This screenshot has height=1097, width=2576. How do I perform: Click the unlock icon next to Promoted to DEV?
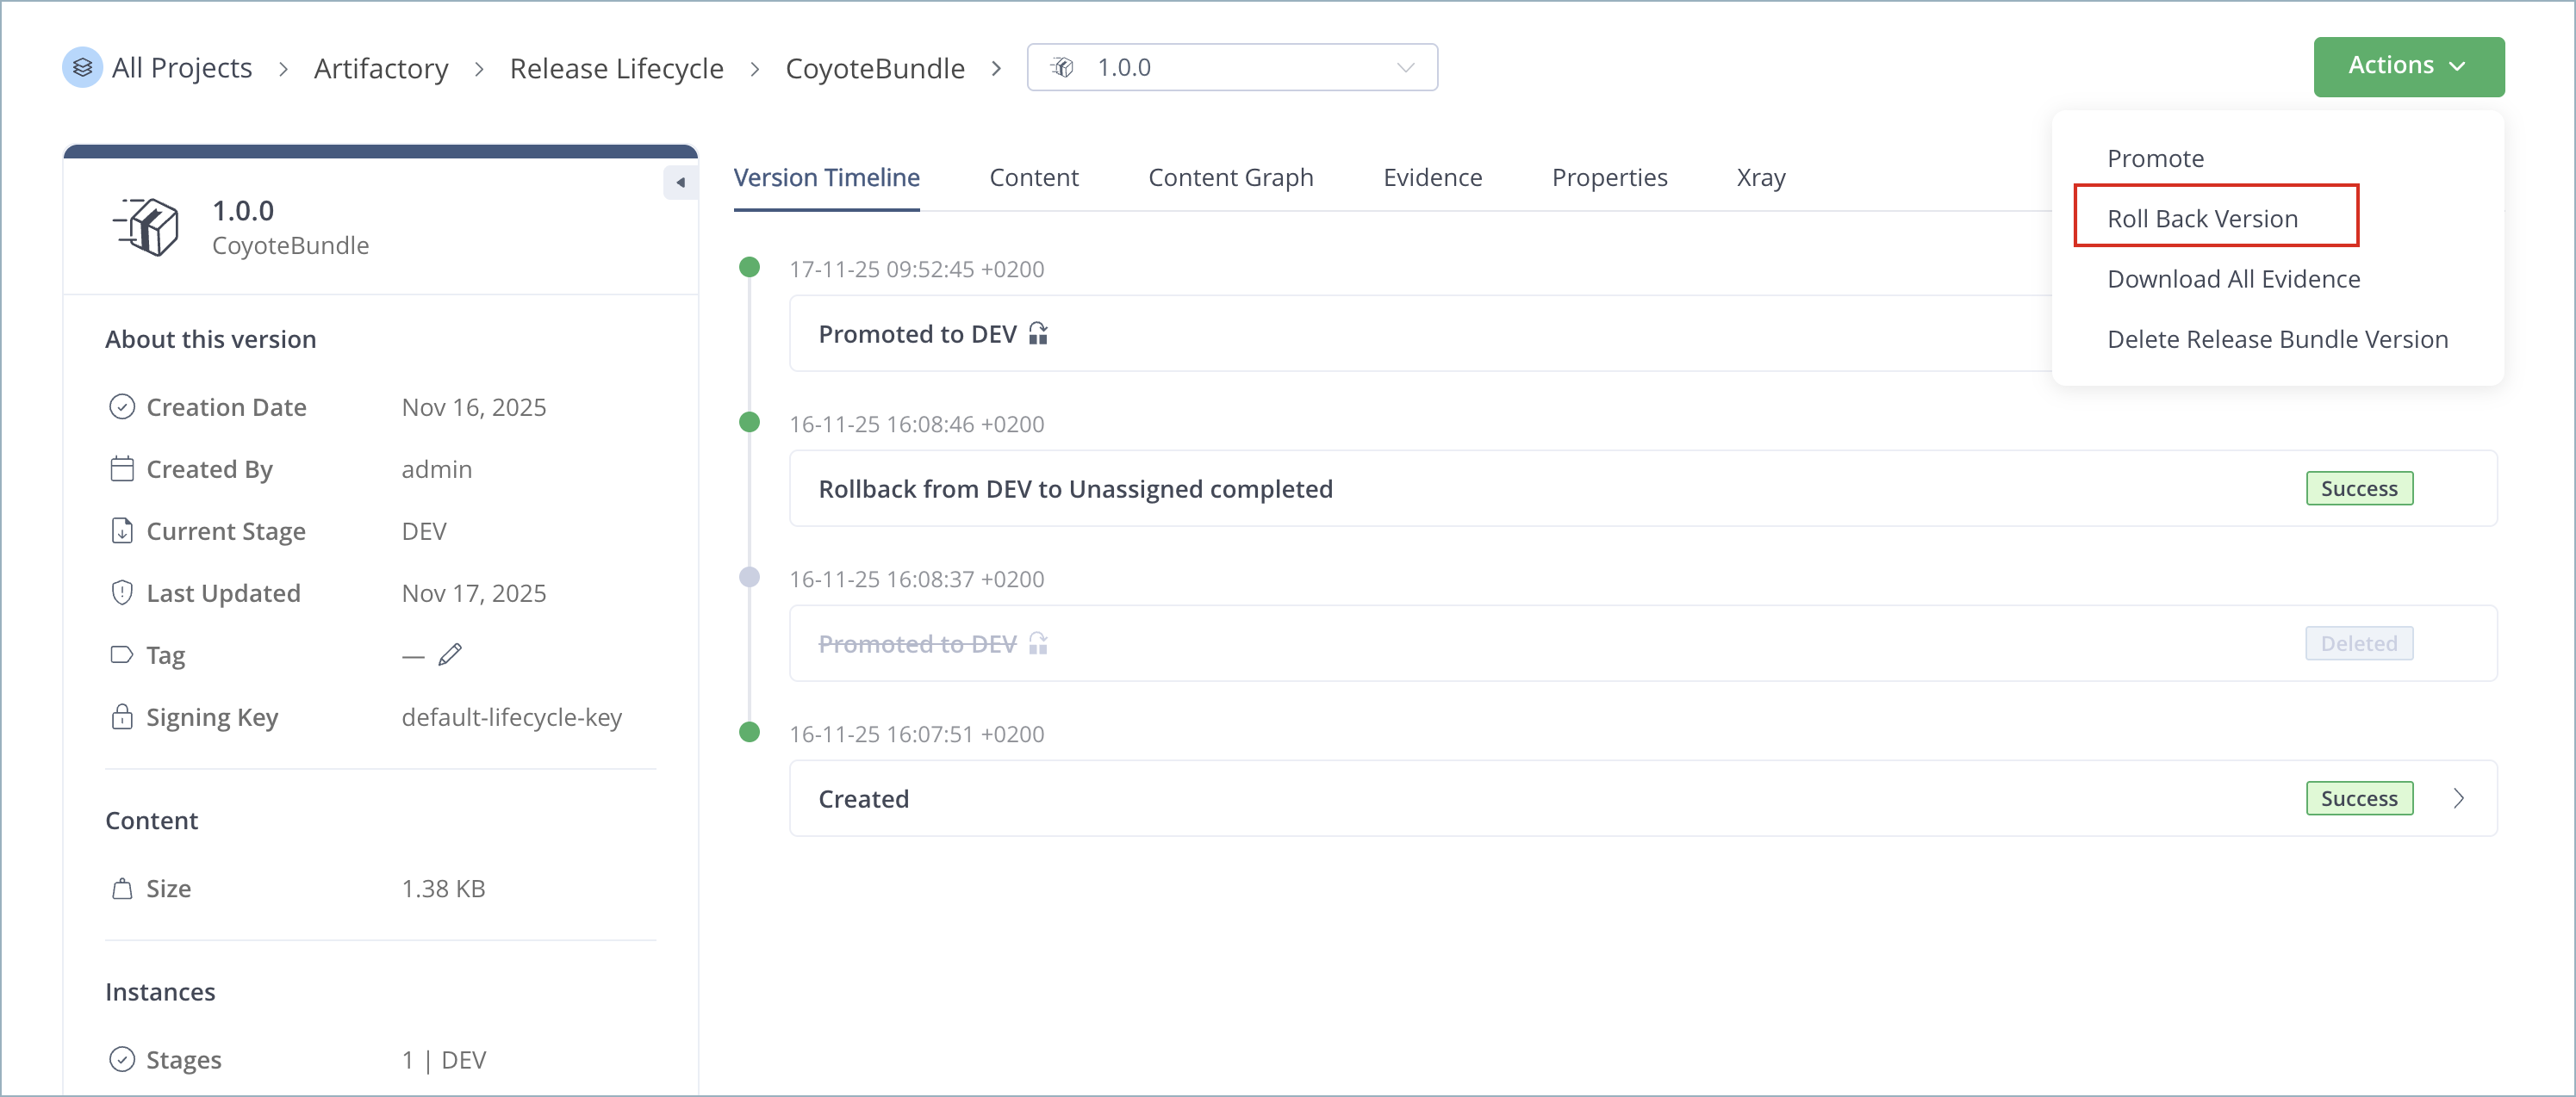click(1038, 334)
